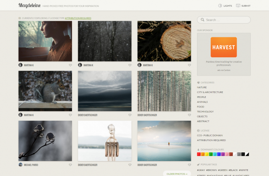Open the #GREEN popular tag
269x176 pixels.
point(223,170)
